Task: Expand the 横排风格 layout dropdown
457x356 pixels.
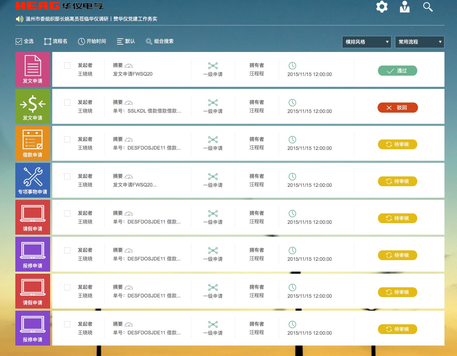Action: [367, 42]
